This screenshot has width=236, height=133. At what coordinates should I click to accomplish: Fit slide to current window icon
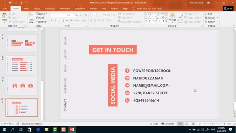[x=234, y=124]
